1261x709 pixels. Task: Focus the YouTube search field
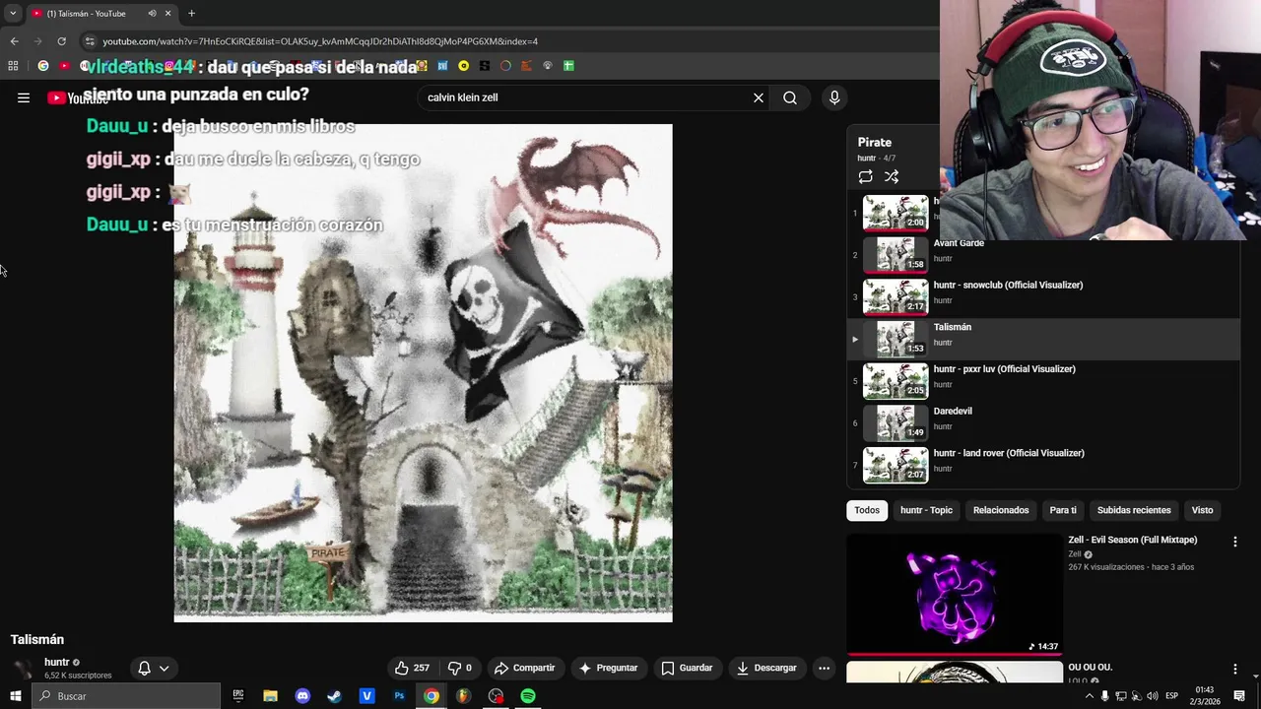click(x=586, y=97)
